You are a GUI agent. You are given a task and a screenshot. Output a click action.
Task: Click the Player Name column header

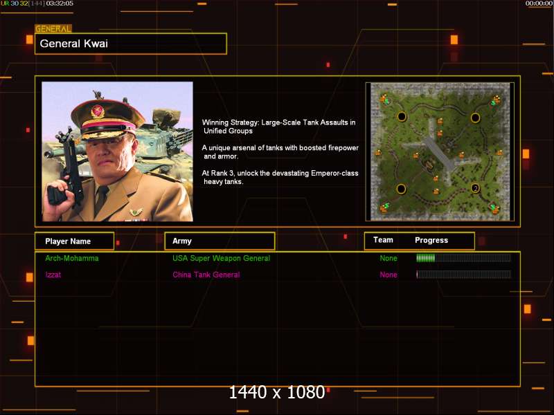point(74,241)
